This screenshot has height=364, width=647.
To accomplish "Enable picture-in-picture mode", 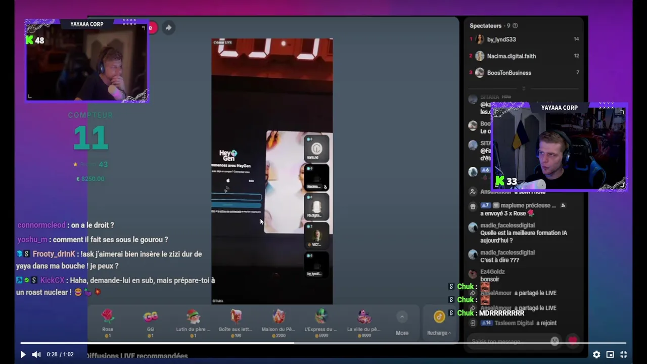I will (610, 355).
